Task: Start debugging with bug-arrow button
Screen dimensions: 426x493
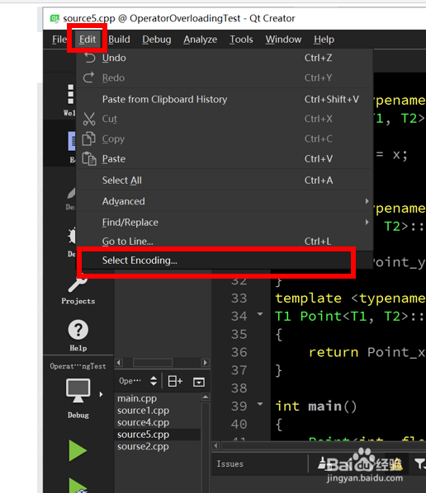Action: (78, 486)
